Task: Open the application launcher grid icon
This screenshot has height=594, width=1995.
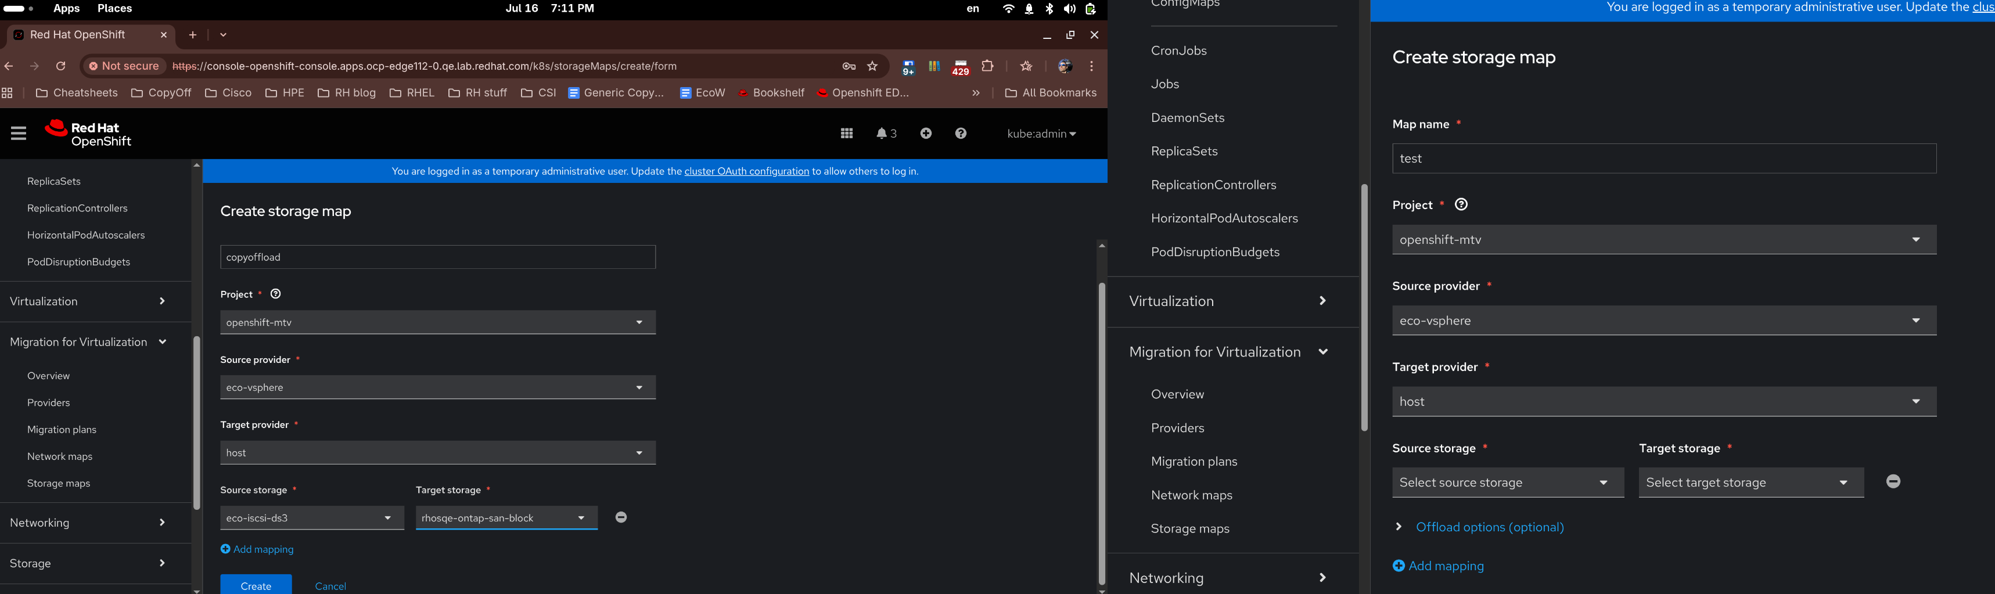Action: (x=846, y=133)
